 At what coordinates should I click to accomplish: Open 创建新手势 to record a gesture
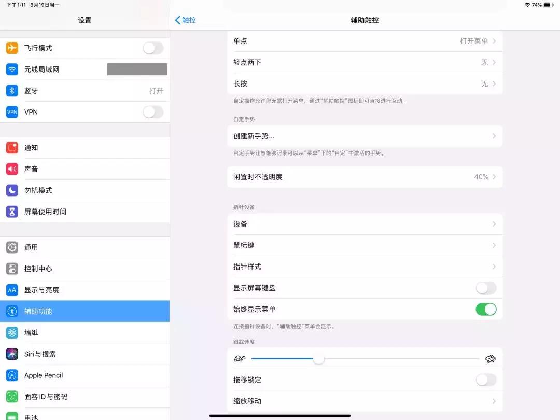365,136
